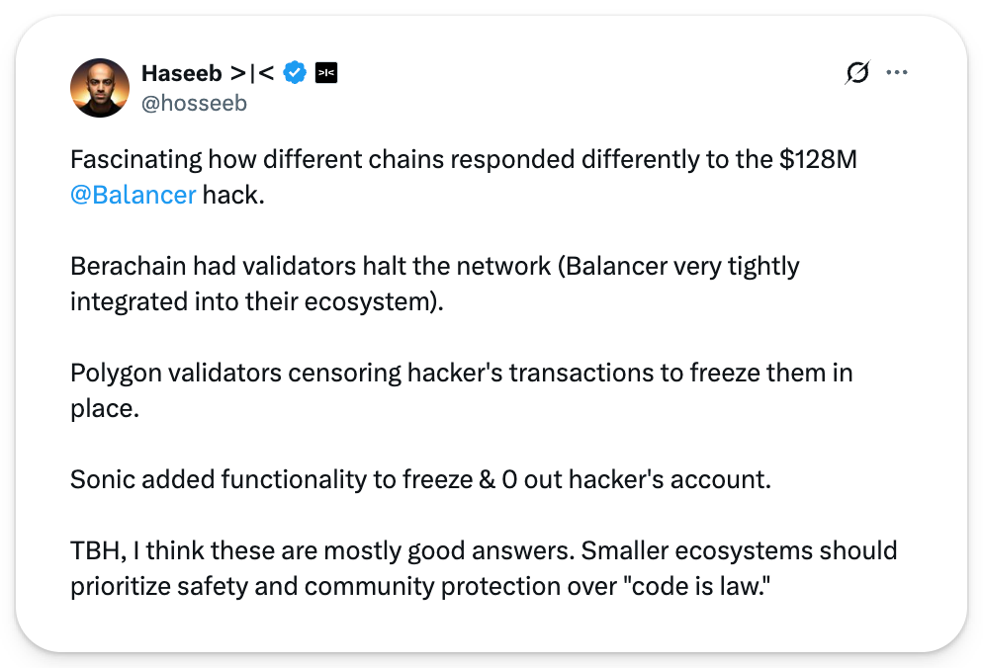Click the black affiliation badge beside the checkmark

[x=326, y=73]
